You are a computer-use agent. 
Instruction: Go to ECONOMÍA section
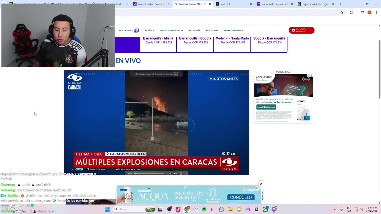[194, 30]
